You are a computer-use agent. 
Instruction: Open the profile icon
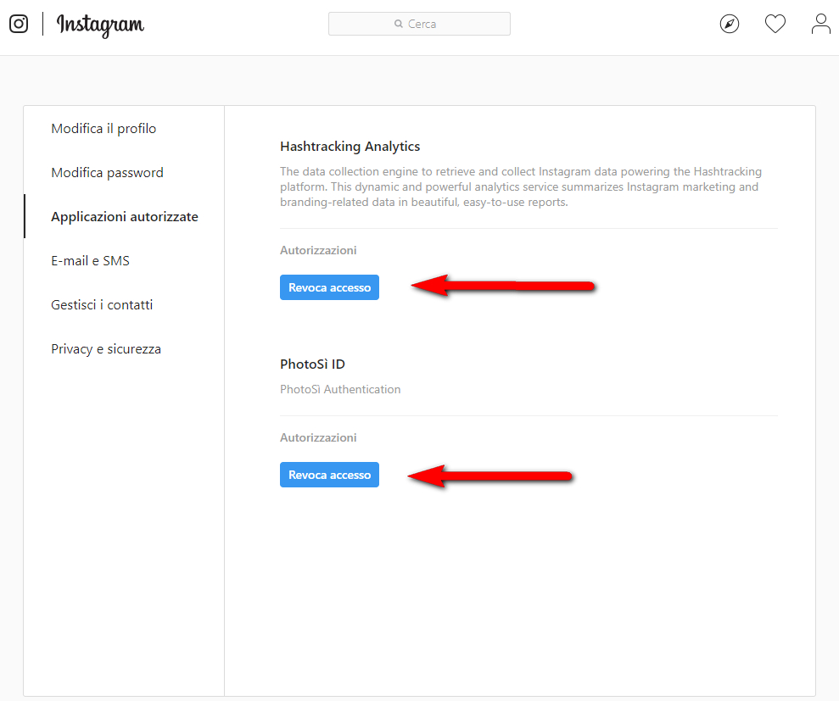tap(820, 24)
